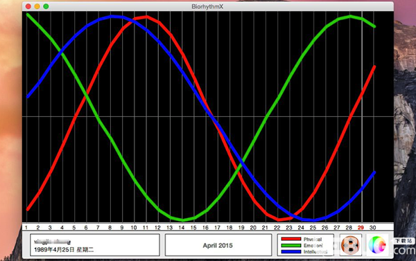This screenshot has width=416, height=261.
Task: Click the green Emotional legend swatch
Action: [291, 245]
